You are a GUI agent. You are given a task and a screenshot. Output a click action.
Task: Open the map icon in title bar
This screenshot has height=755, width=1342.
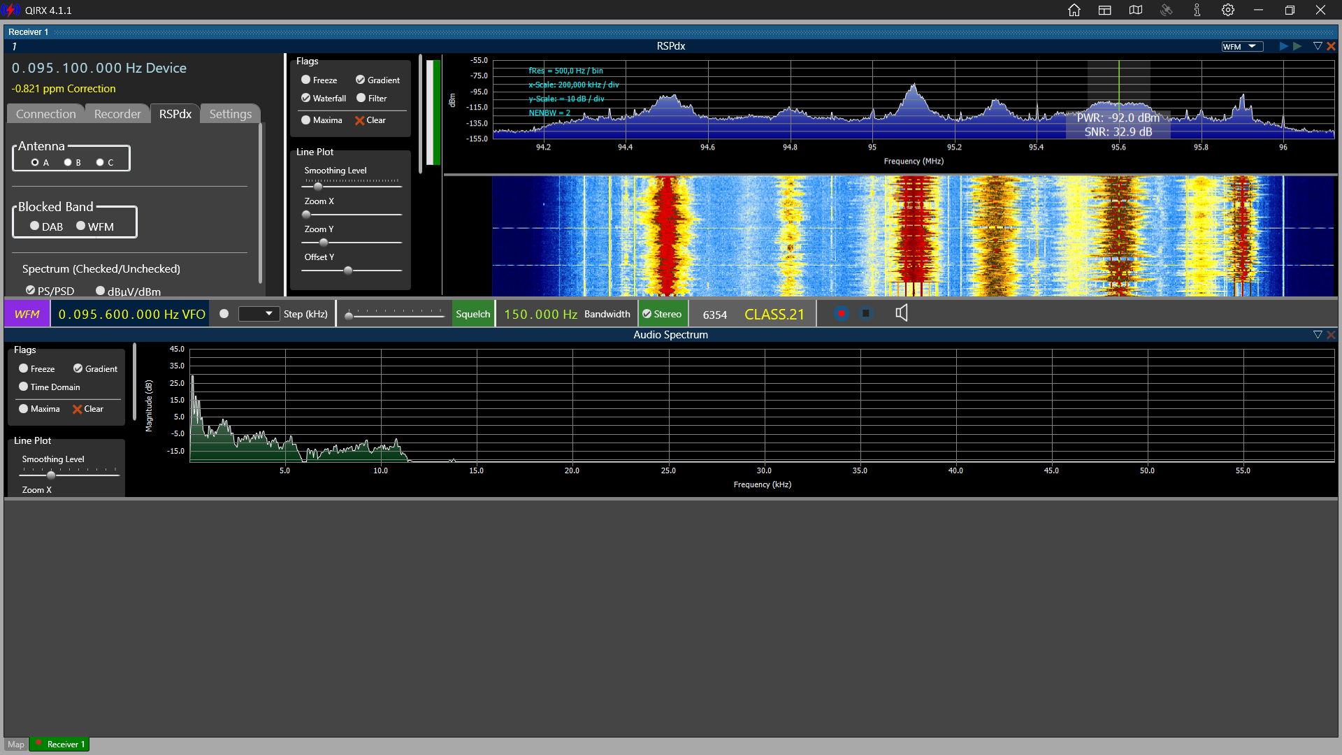click(x=1136, y=10)
